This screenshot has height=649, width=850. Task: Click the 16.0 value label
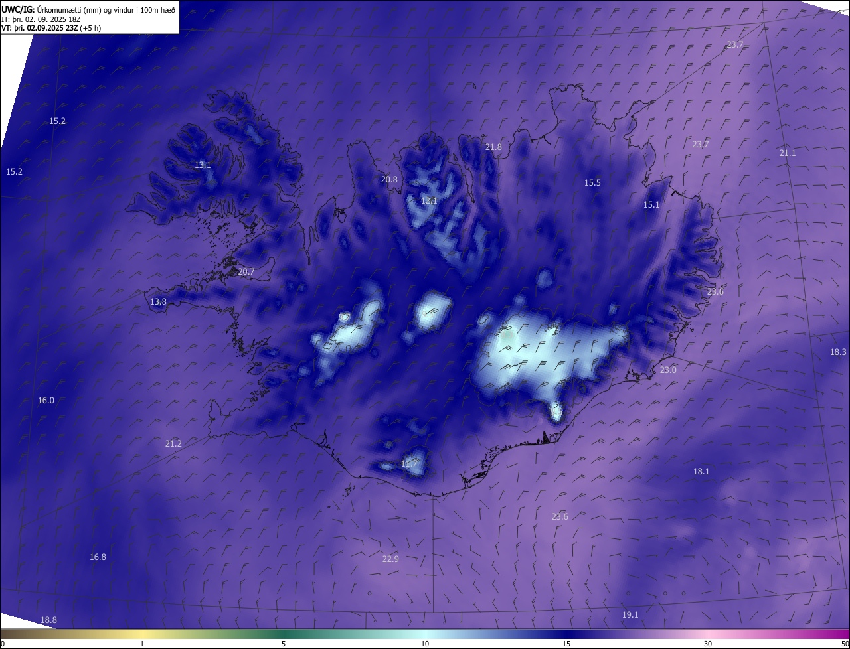[46, 400]
